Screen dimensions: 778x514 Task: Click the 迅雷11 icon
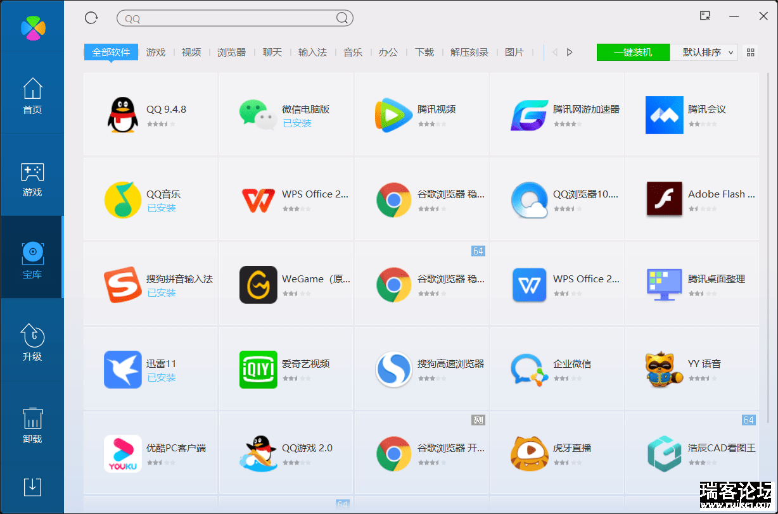point(123,369)
